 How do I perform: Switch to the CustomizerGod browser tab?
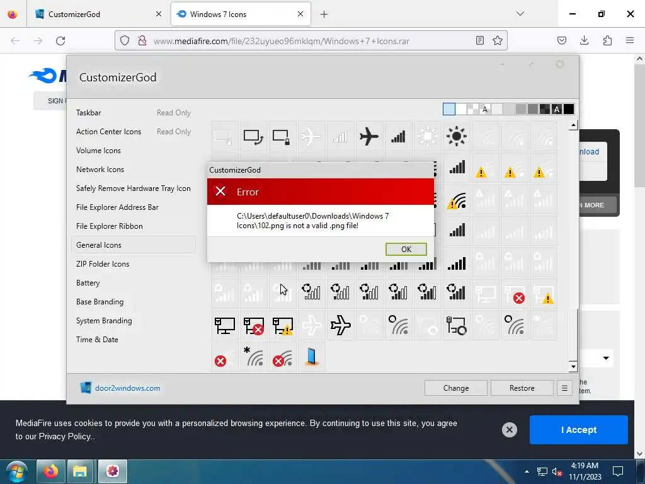point(98,14)
